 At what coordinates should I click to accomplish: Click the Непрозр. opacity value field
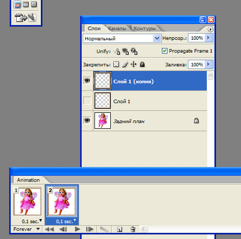coord(197,38)
